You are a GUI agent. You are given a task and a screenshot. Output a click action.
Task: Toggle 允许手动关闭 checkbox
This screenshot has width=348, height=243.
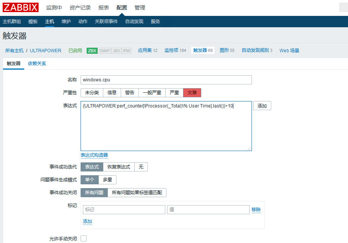84,238
